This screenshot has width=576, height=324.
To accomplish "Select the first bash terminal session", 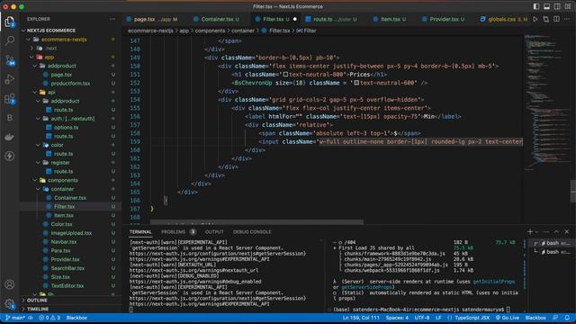I will pos(553,243).
